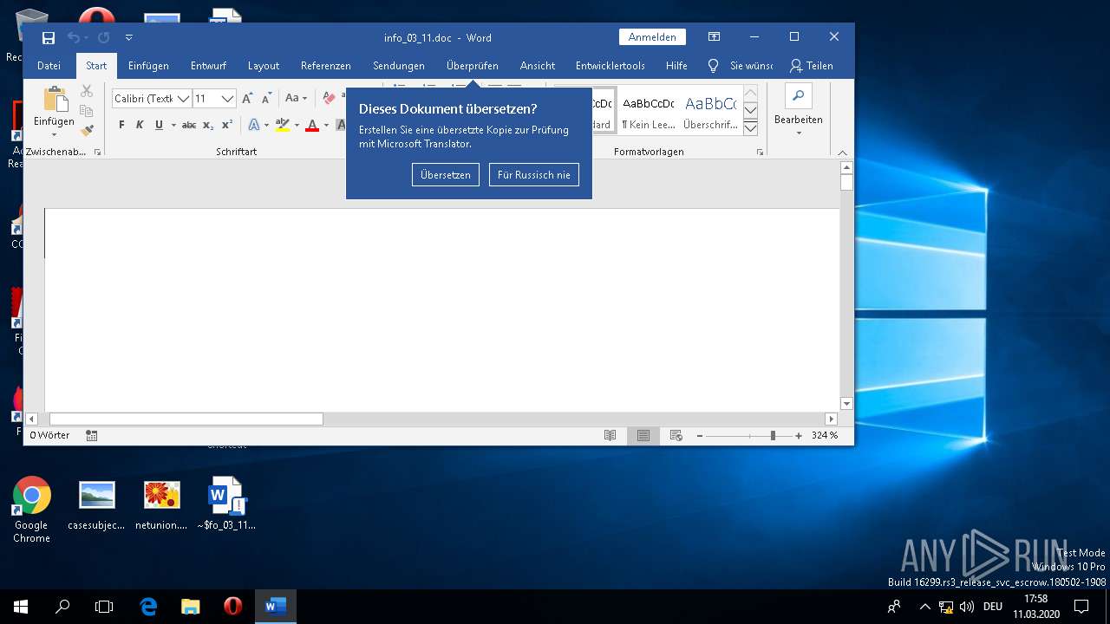The height and width of the screenshot is (624, 1110).
Task: Click the zoom slider handle
Action: 773,435
